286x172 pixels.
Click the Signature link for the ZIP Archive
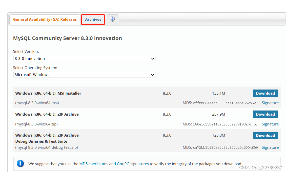[270, 124]
